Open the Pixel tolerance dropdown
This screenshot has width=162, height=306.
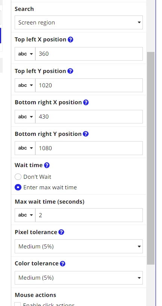[x=79, y=247]
